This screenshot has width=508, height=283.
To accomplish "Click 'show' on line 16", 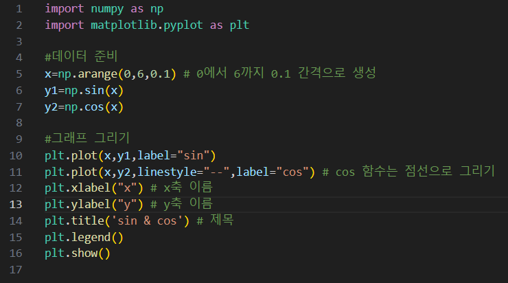I will [84, 253].
